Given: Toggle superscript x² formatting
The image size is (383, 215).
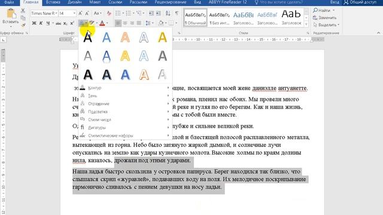Looking at the screenshot, I should 72,23.
